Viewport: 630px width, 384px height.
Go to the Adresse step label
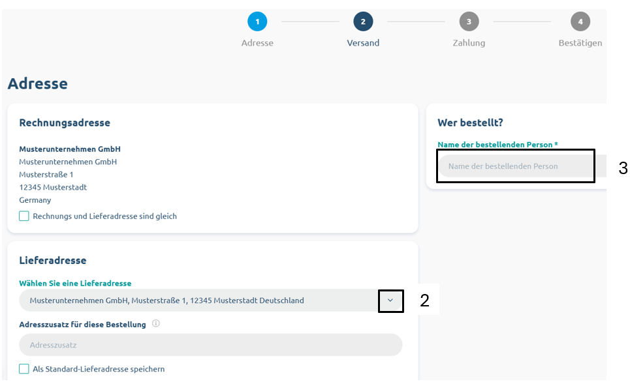pos(257,43)
